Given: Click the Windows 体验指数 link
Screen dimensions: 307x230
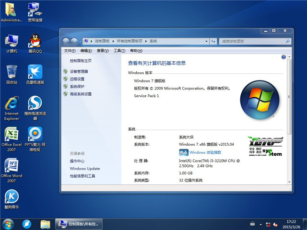Looking at the screenshot, I should click(x=205, y=152).
